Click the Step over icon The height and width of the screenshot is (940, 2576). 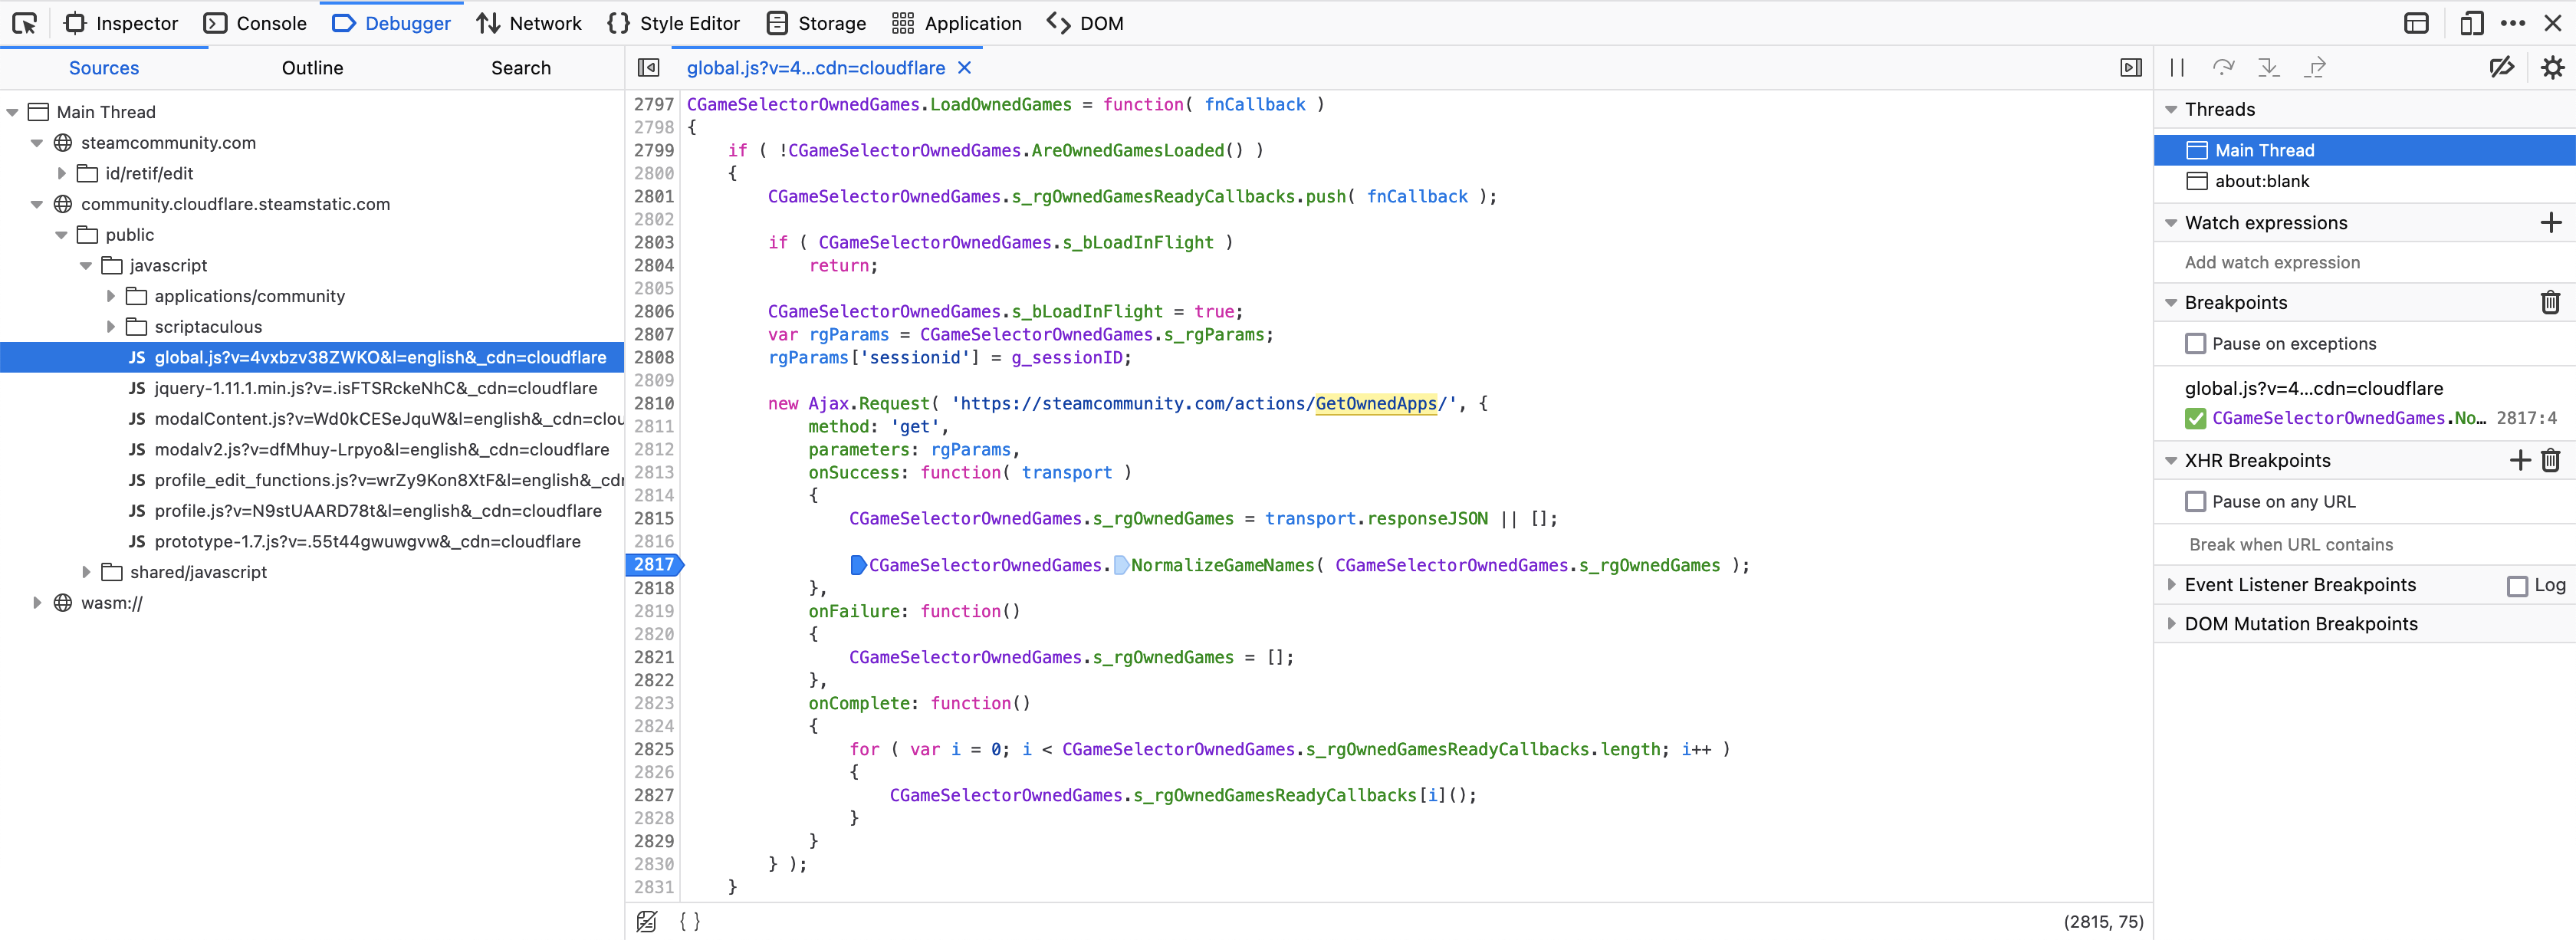point(2222,68)
